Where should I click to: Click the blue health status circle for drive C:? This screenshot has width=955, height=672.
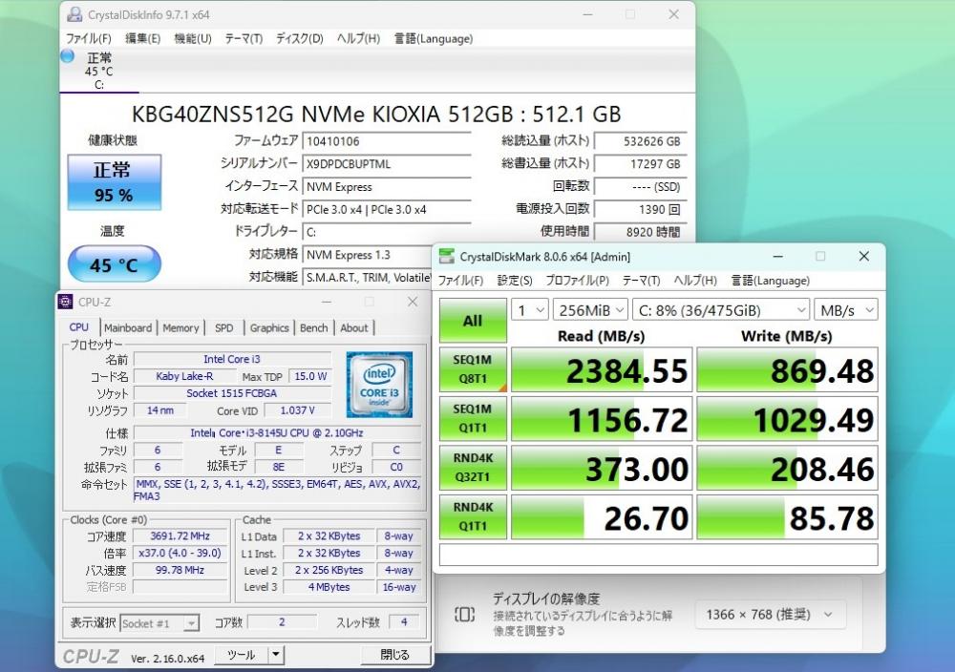(x=68, y=56)
